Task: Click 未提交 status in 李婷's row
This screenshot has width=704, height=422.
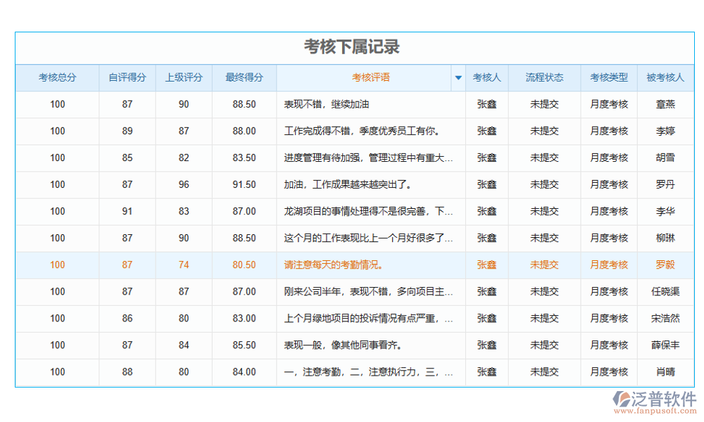Action: pos(546,131)
